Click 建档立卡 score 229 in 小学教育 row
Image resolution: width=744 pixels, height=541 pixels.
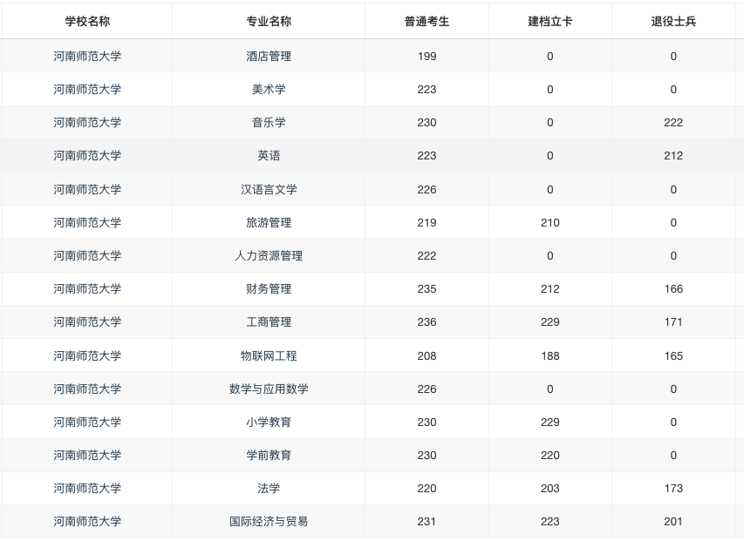550,423
